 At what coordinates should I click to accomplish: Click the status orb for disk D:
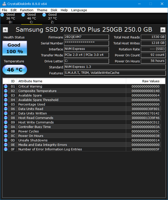[2, 15]
